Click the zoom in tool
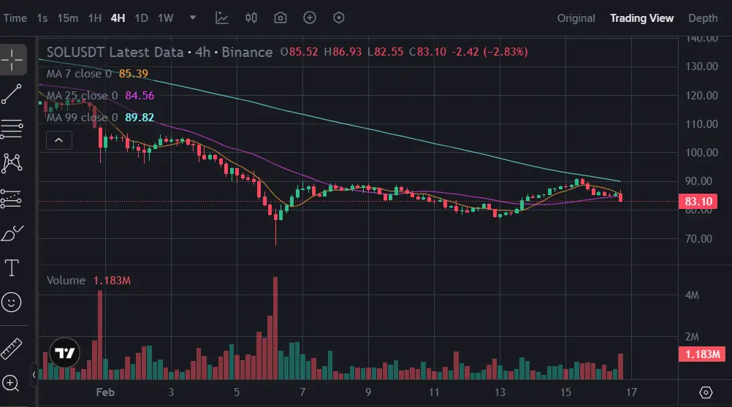732x407 pixels. pyautogui.click(x=12, y=382)
